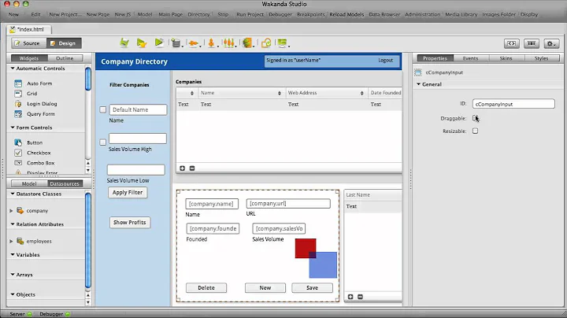Collapse the Arrays section
This screenshot has height=318, width=567.
(x=13, y=275)
